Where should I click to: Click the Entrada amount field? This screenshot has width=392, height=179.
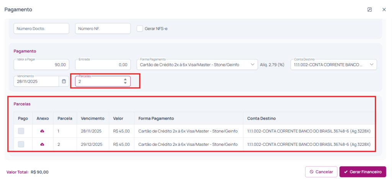coord(103,65)
